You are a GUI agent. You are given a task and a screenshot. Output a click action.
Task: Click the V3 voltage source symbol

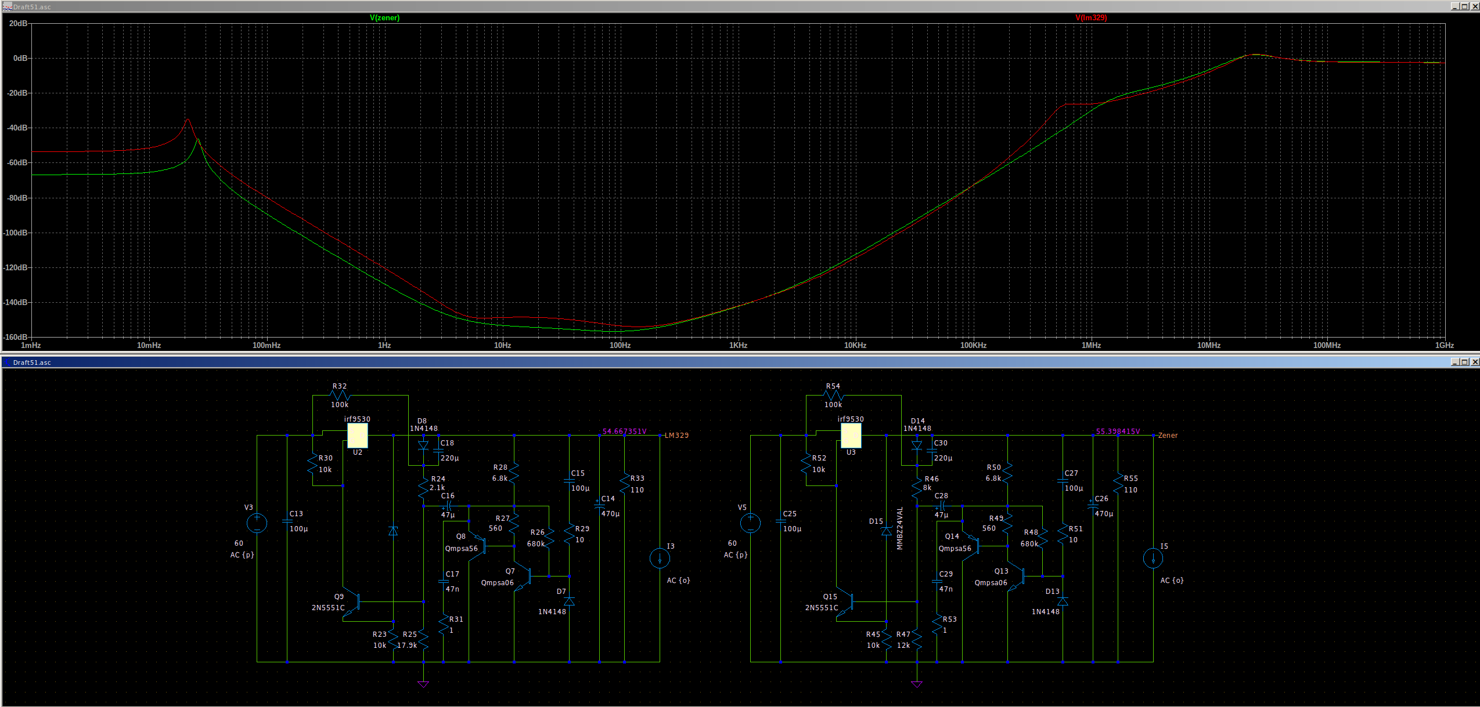[257, 523]
